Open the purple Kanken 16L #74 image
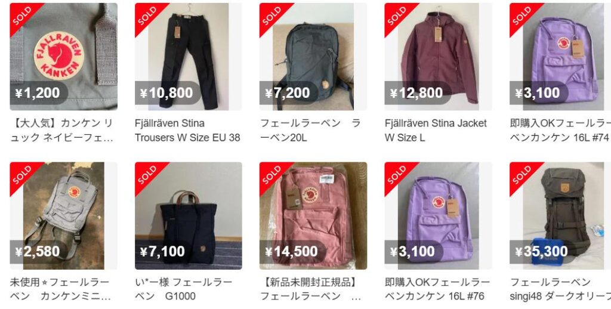Image resolution: width=611 pixels, height=309 pixels. pos(560,57)
